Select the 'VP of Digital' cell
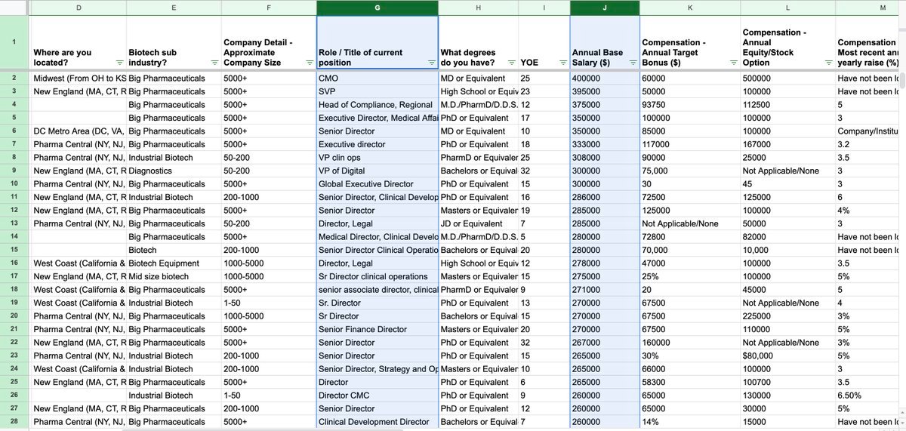This screenshot has height=431, width=906. [x=377, y=171]
